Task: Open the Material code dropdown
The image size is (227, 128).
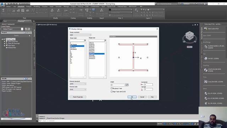Action: [x=78, y=89]
